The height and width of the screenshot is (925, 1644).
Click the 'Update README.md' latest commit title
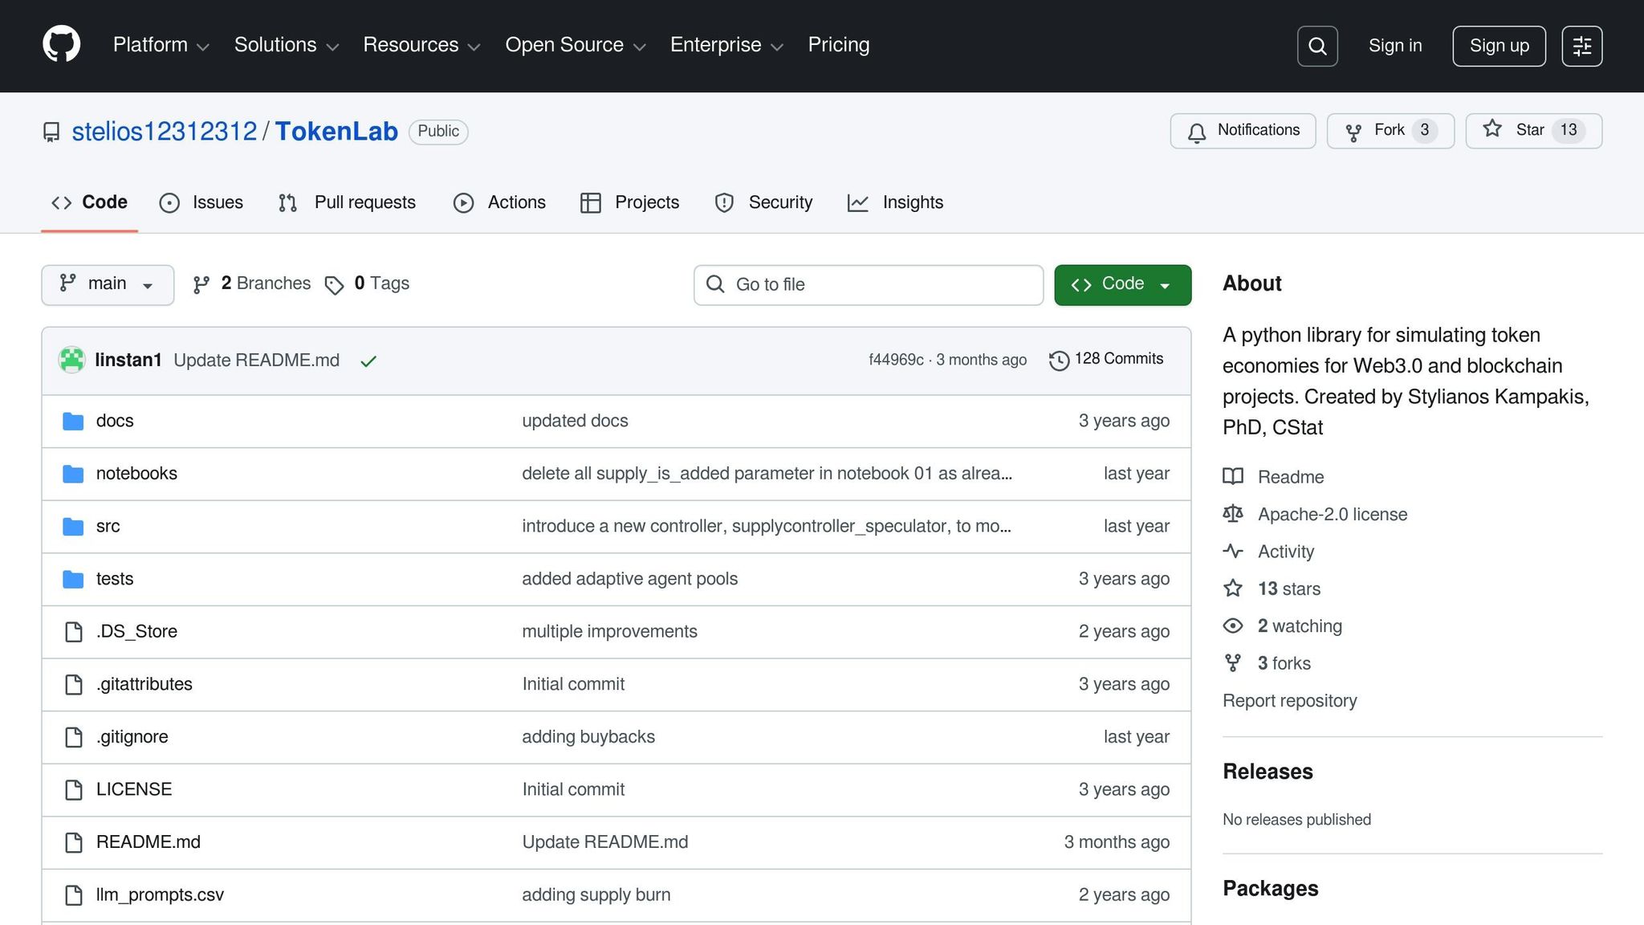tap(256, 361)
